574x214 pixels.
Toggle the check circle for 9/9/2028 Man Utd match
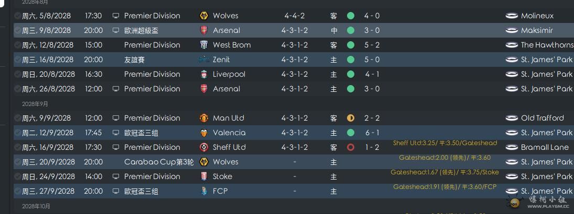[x=18, y=118]
